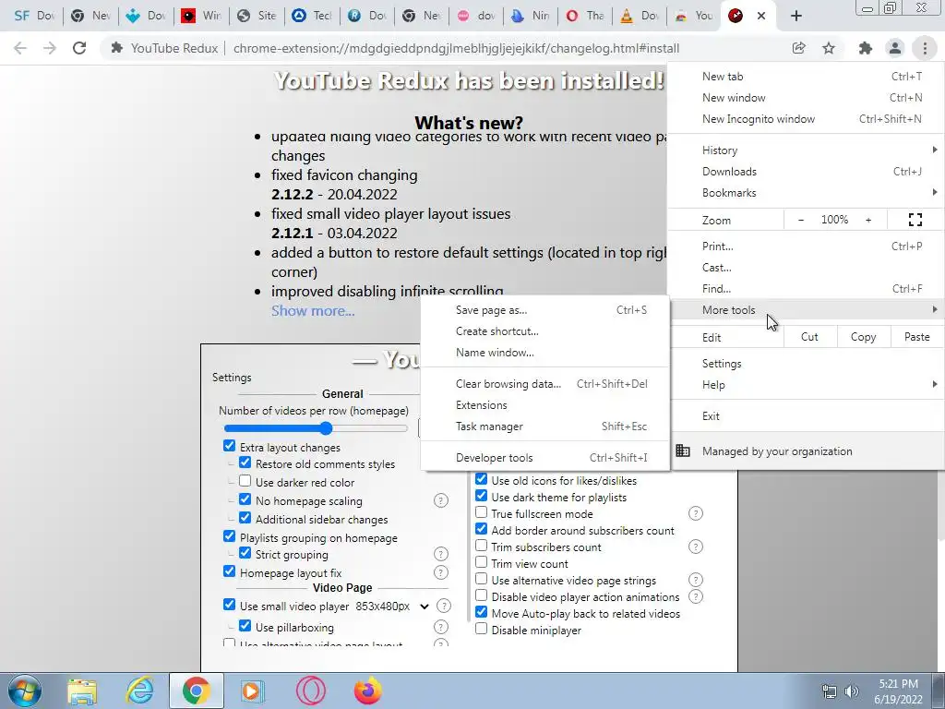Click the volume speaker tray icon

click(852, 691)
